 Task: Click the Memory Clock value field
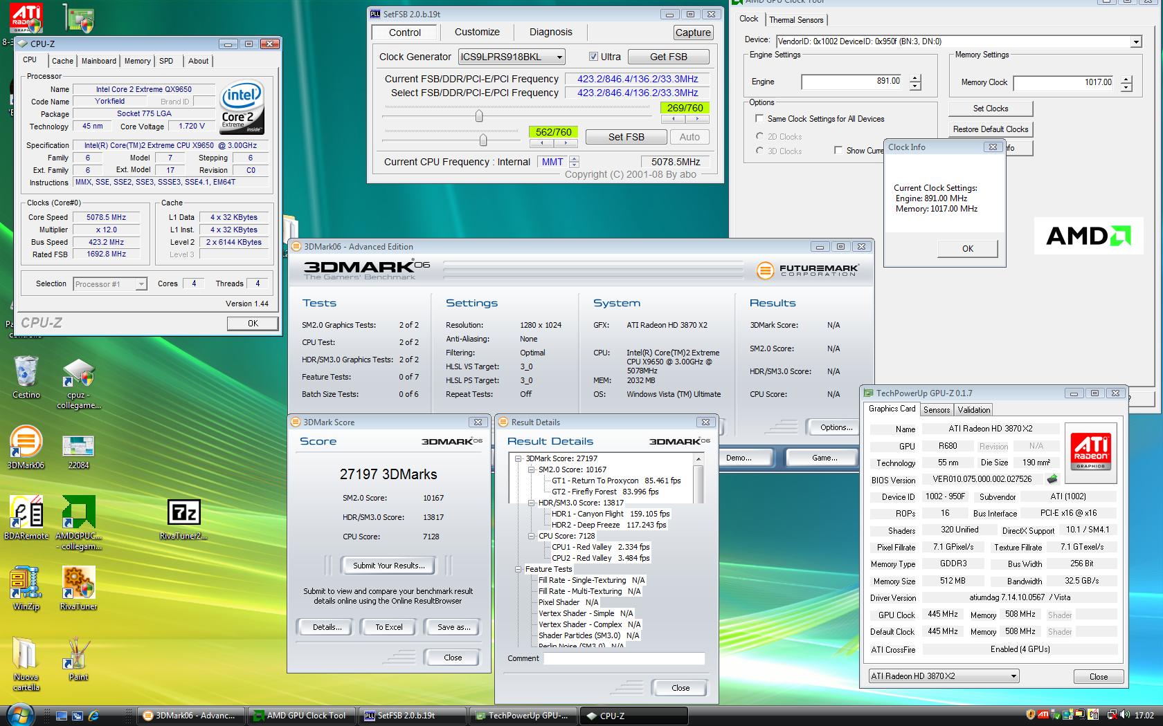coord(1065,83)
